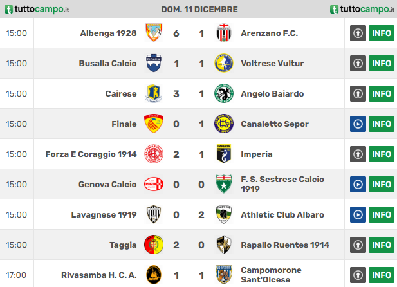
Task: Click the Arenzano F.C. striped crest
Action: pyautogui.click(x=224, y=33)
